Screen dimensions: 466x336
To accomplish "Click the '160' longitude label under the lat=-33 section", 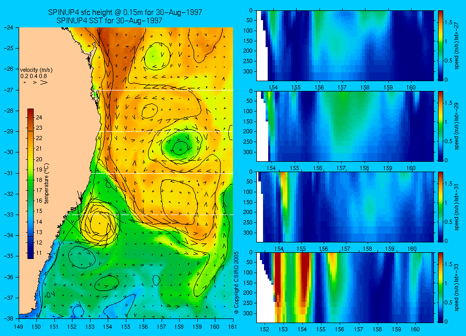I will pos(415,329).
